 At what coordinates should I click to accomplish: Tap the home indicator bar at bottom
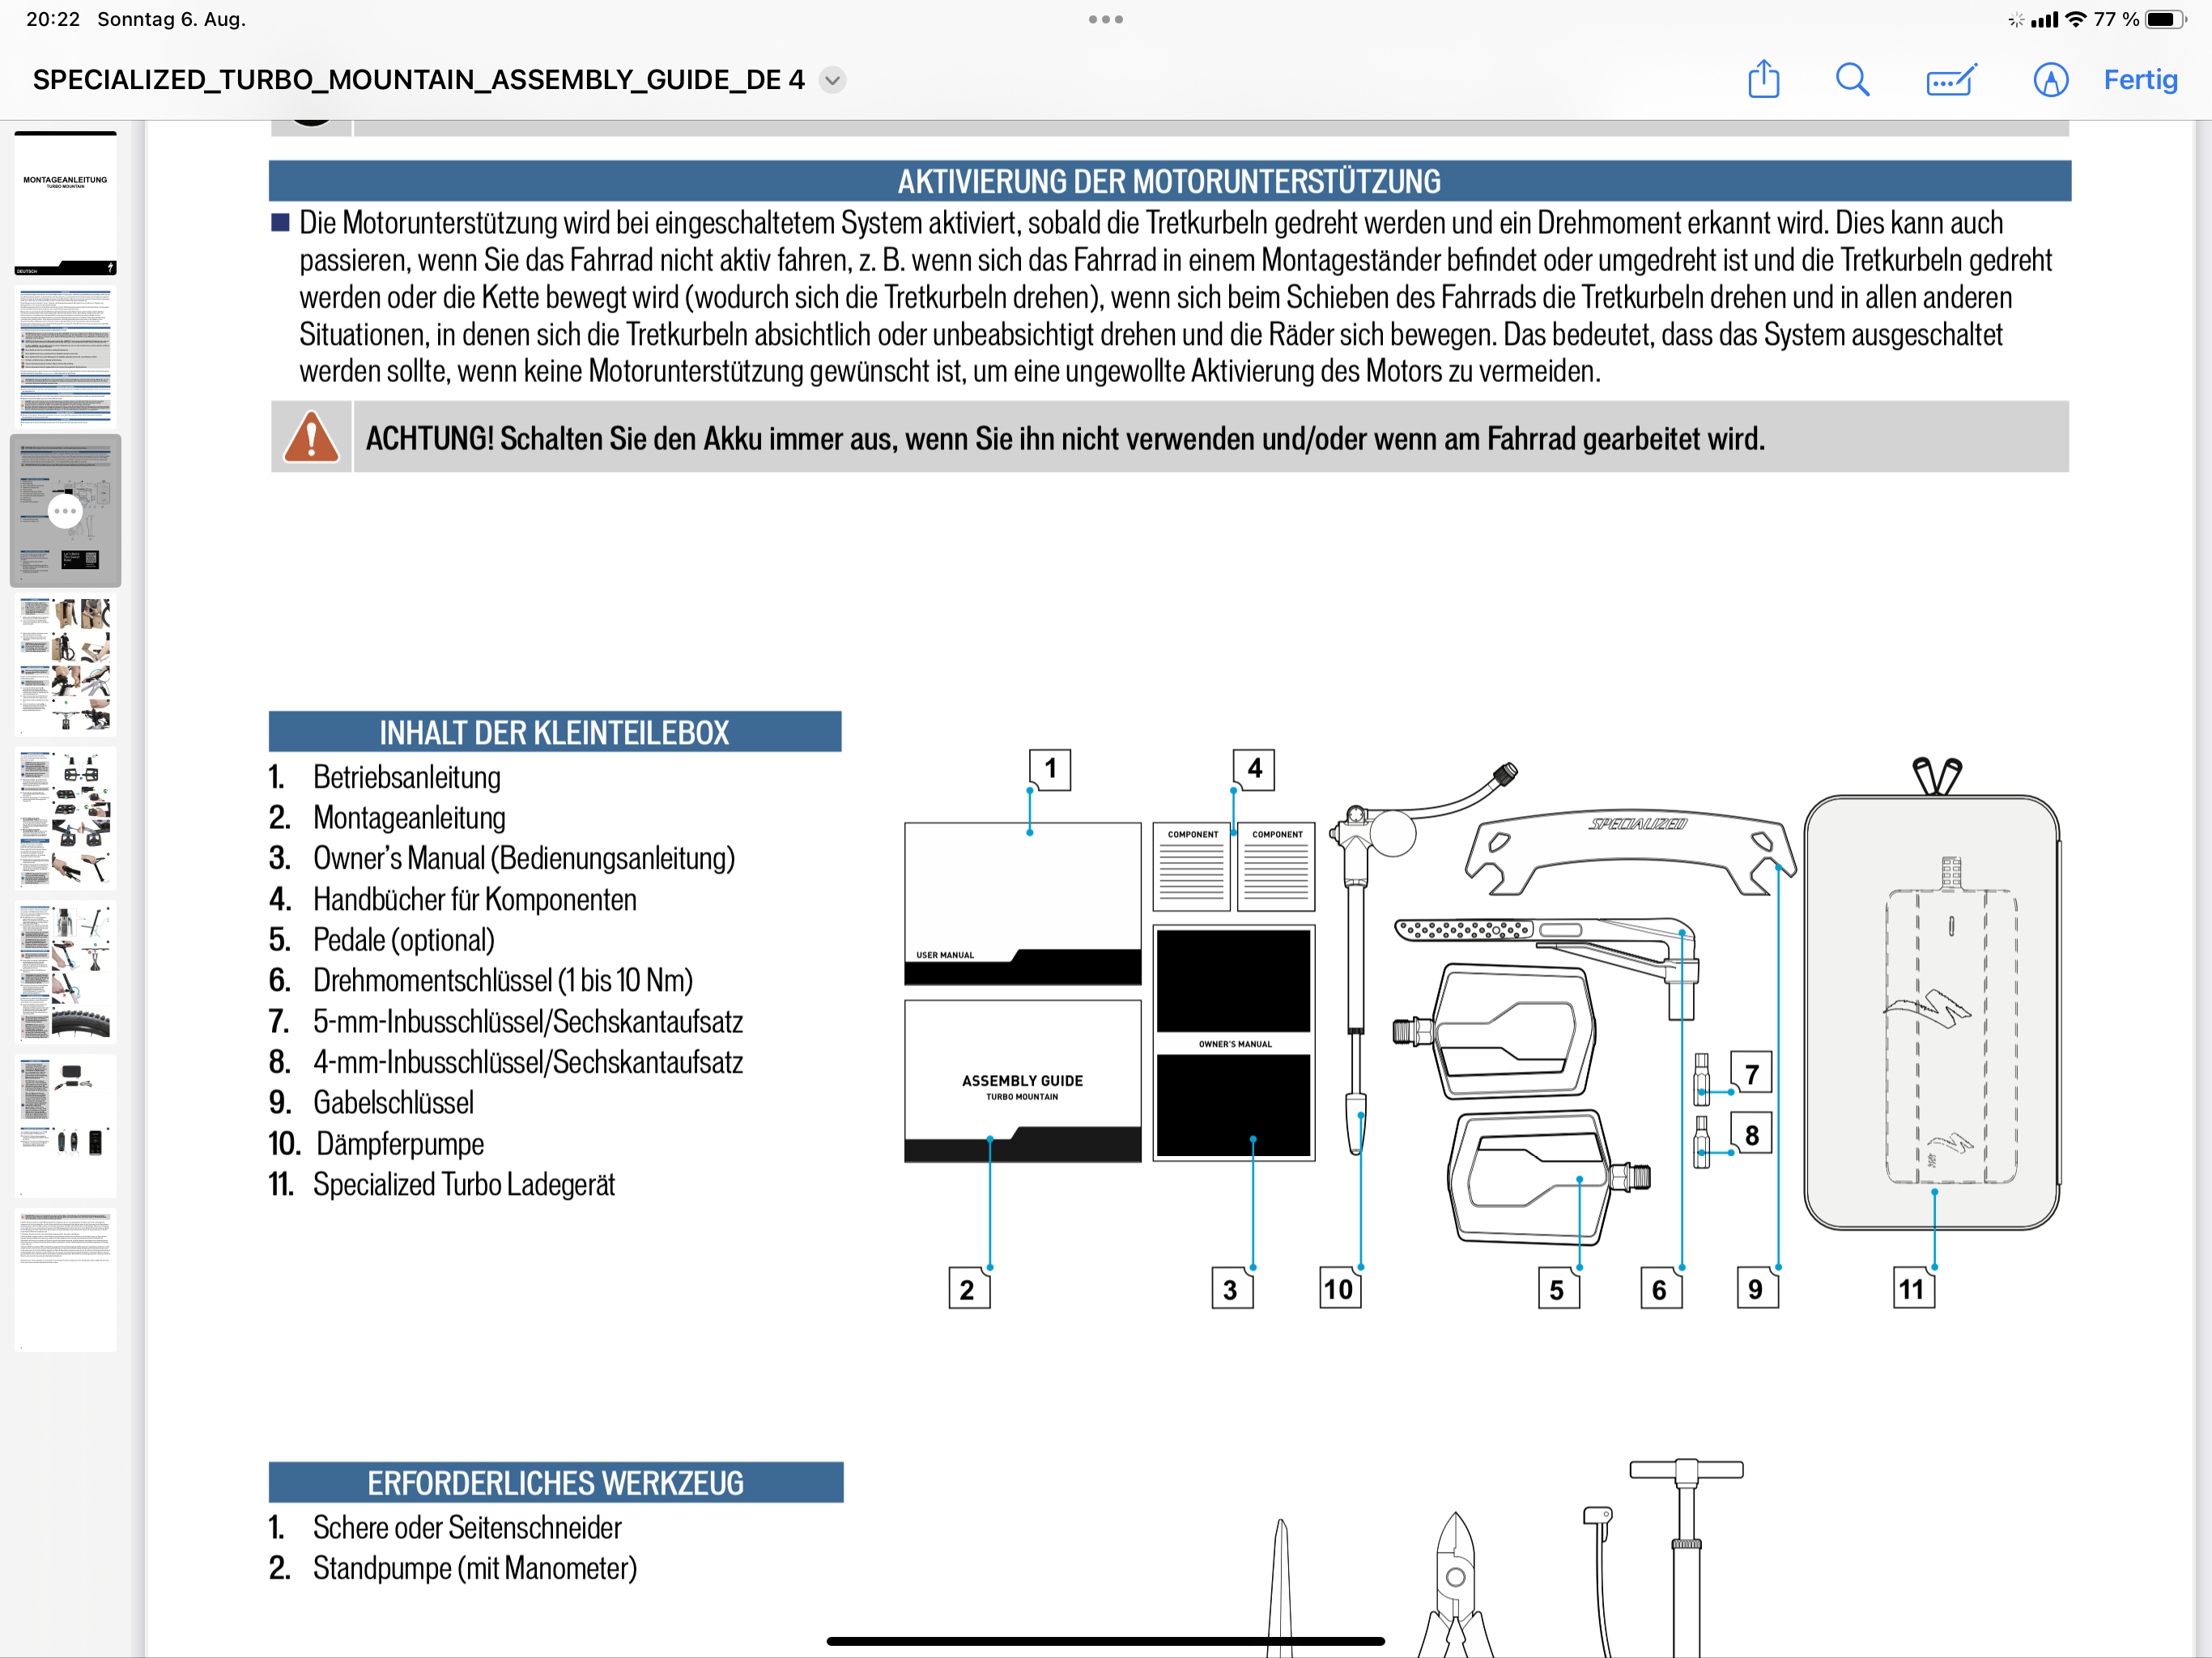(x=1105, y=1641)
